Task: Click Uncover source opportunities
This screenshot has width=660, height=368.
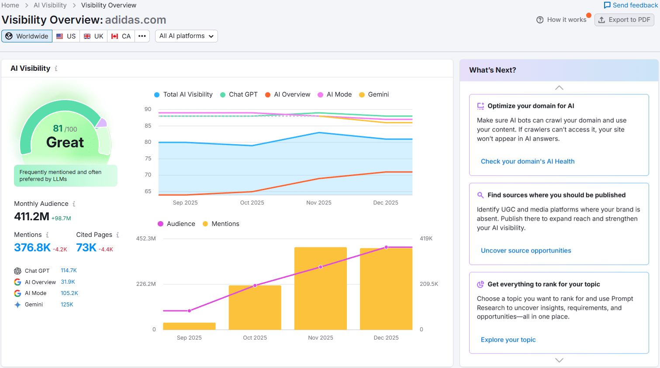Action: point(526,250)
